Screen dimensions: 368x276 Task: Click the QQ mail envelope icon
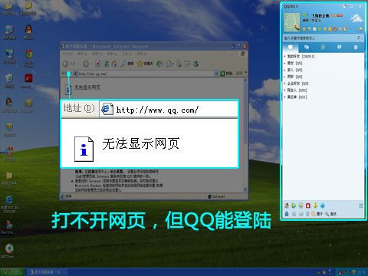point(314,29)
